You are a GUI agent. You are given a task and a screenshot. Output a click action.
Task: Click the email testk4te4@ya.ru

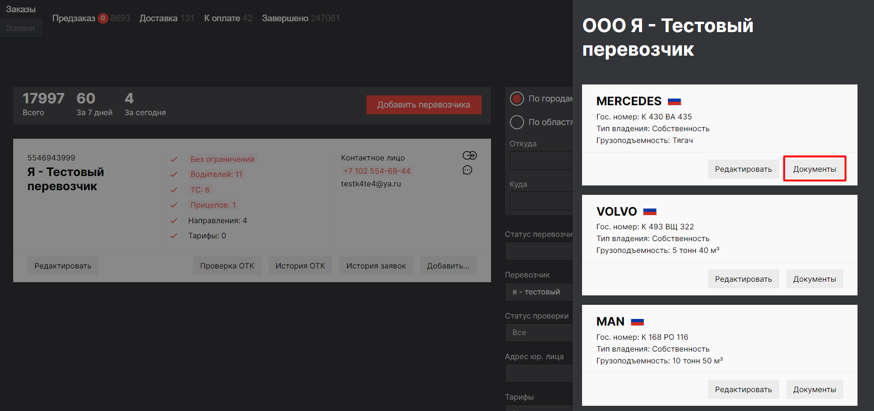pos(371,184)
